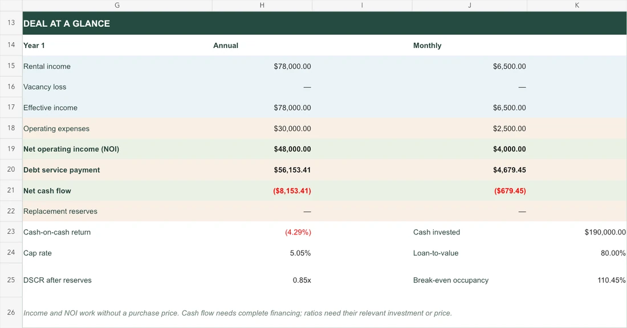The height and width of the screenshot is (328, 627).
Task: Click the Operating expenses label
Action: 56,128
